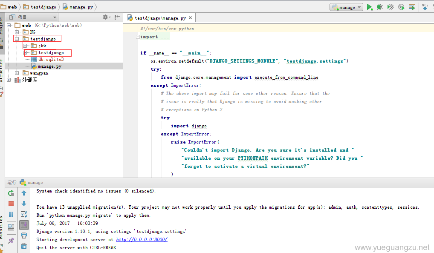This screenshot has height=253, width=434.
Task: Click "DJANGO_SETTINGS_MODULE" string in code
Action: [243, 61]
